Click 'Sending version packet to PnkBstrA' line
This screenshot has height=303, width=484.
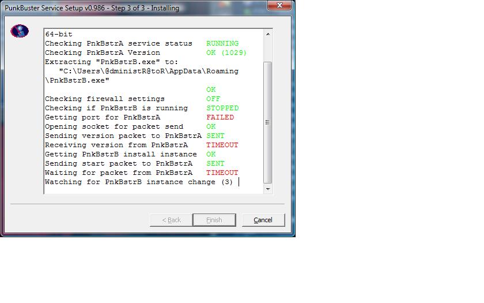(x=123, y=136)
